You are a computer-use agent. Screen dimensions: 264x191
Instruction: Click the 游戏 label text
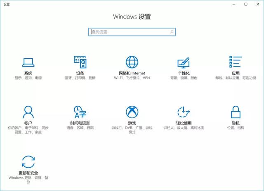(x=132, y=123)
